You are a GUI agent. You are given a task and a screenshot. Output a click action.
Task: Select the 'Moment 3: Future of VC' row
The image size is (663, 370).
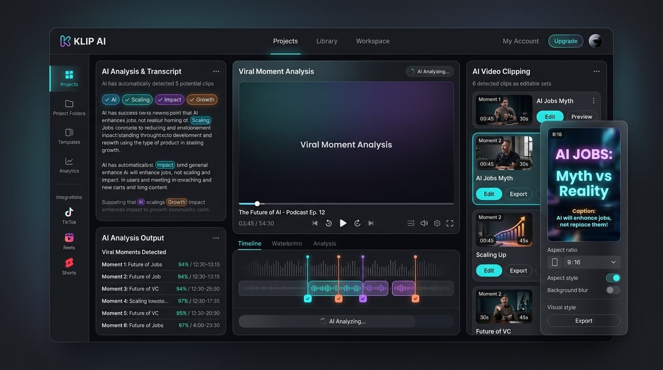[160, 289]
